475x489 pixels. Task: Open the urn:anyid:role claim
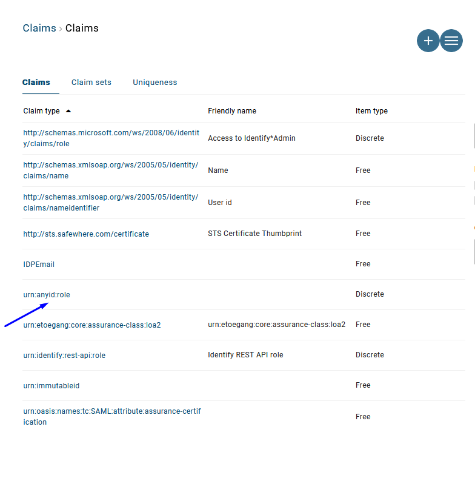tap(47, 295)
